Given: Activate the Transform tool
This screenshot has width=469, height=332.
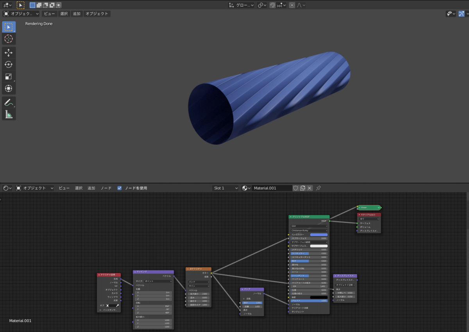Looking at the screenshot, I should pyautogui.click(x=9, y=88).
